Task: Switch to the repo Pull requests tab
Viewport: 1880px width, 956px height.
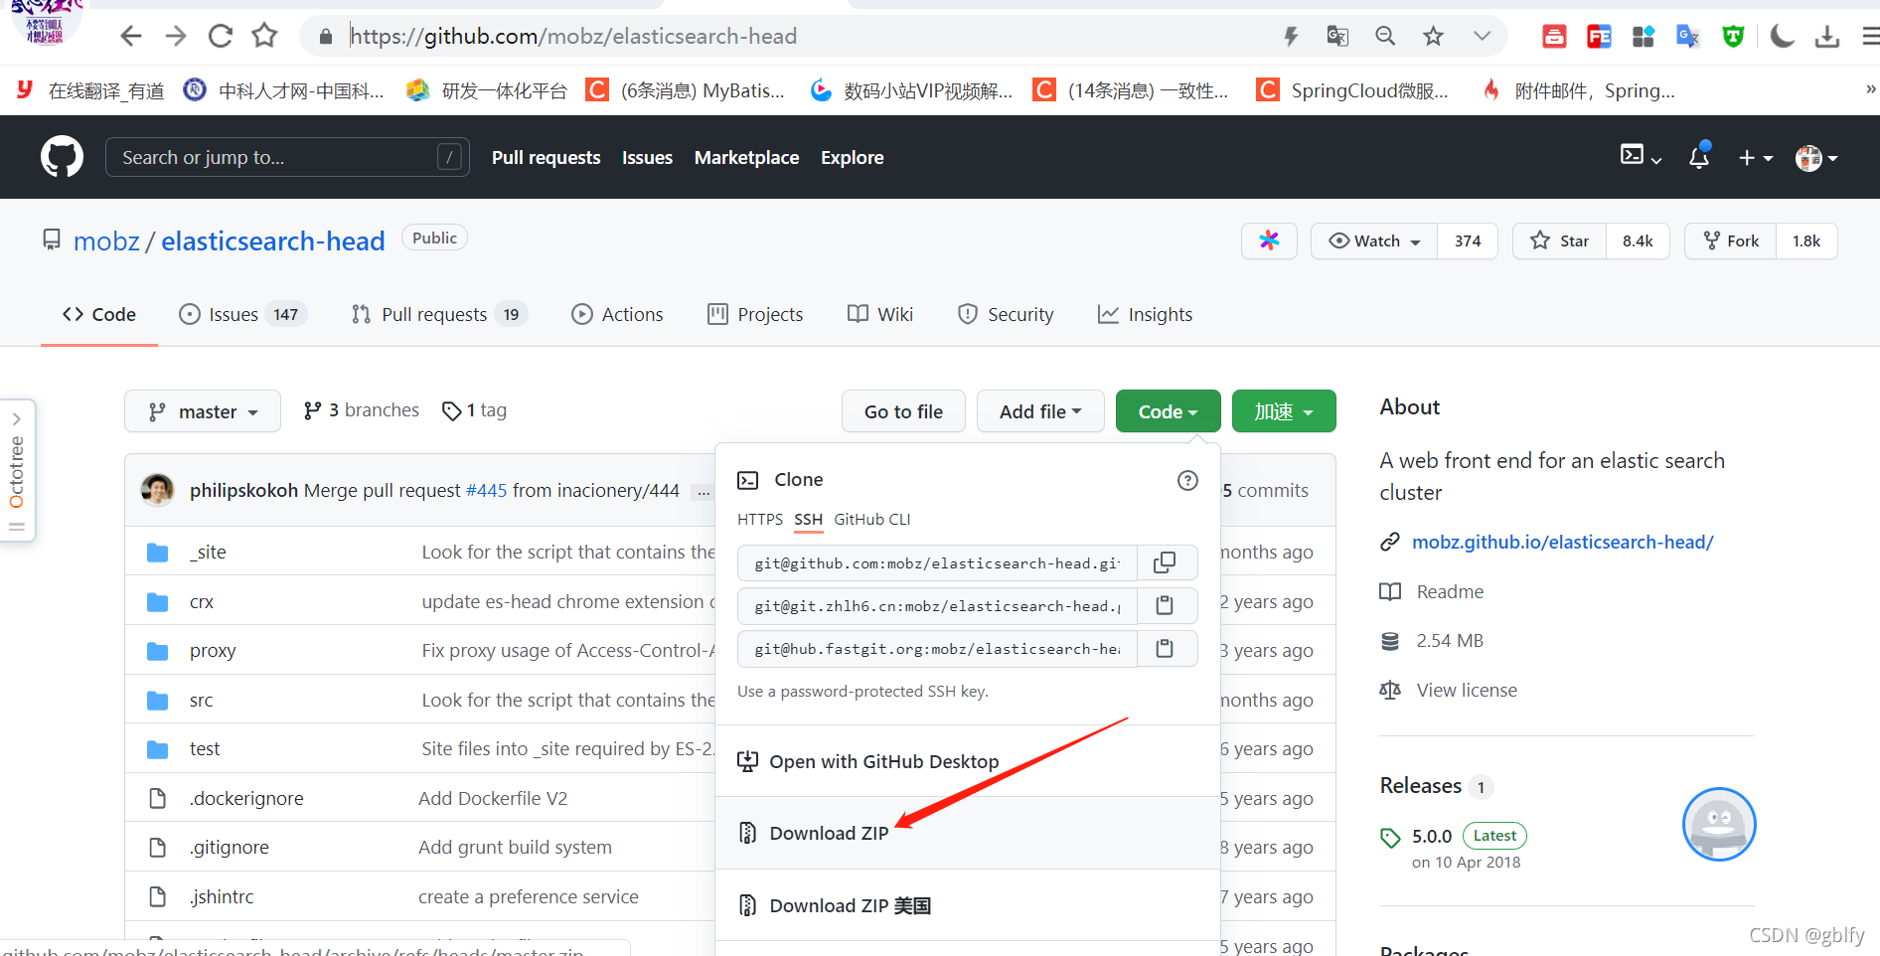Action: coord(439,314)
